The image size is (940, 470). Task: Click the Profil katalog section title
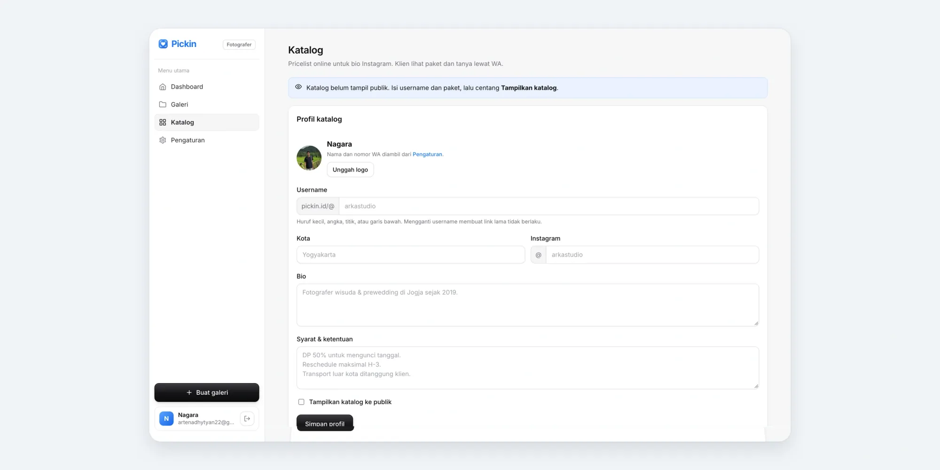coord(319,119)
